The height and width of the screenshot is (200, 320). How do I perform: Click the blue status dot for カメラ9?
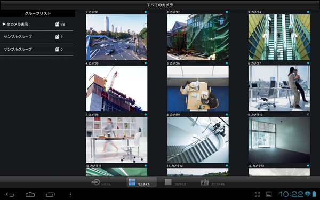(227, 115)
